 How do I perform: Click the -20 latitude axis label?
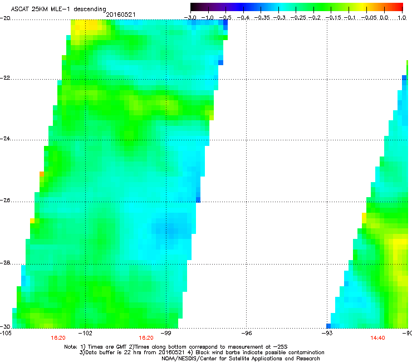(5, 18)
